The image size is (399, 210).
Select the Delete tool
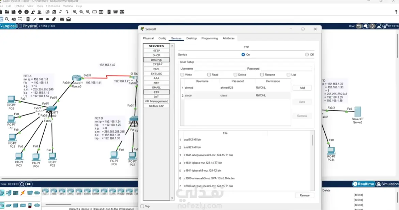[x=14, y=19]
